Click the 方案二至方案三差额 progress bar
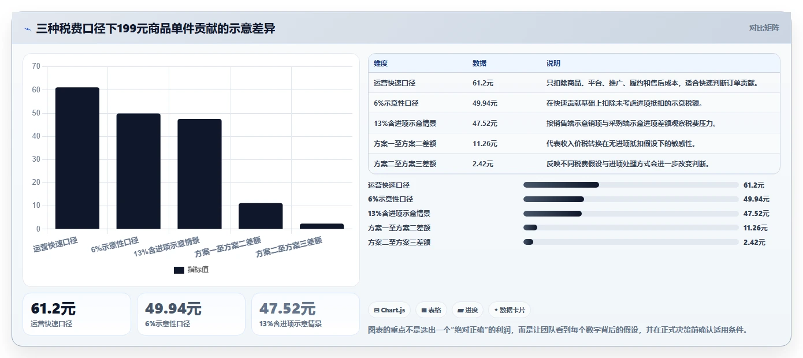This screenshot has width=803, height=358. 631,242
